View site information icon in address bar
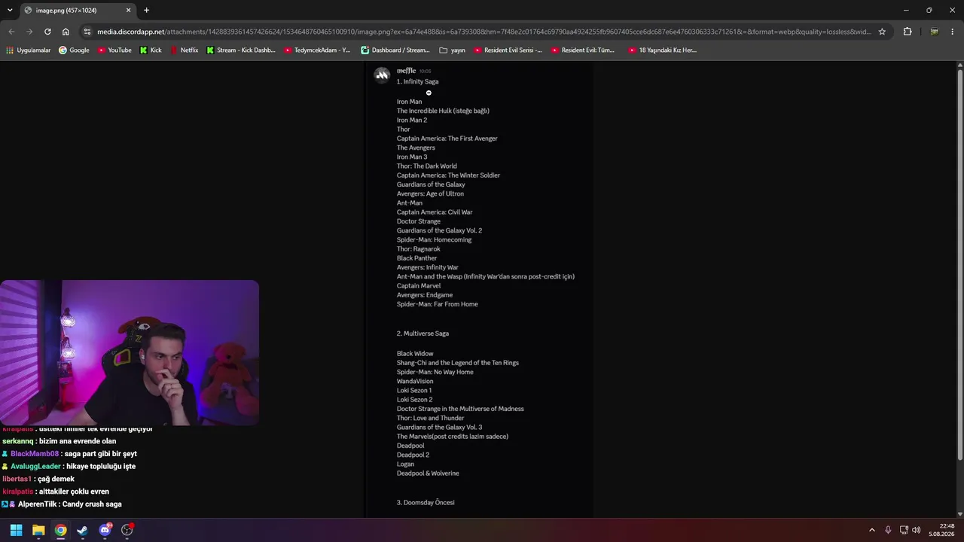 click(x=87, y=32)
